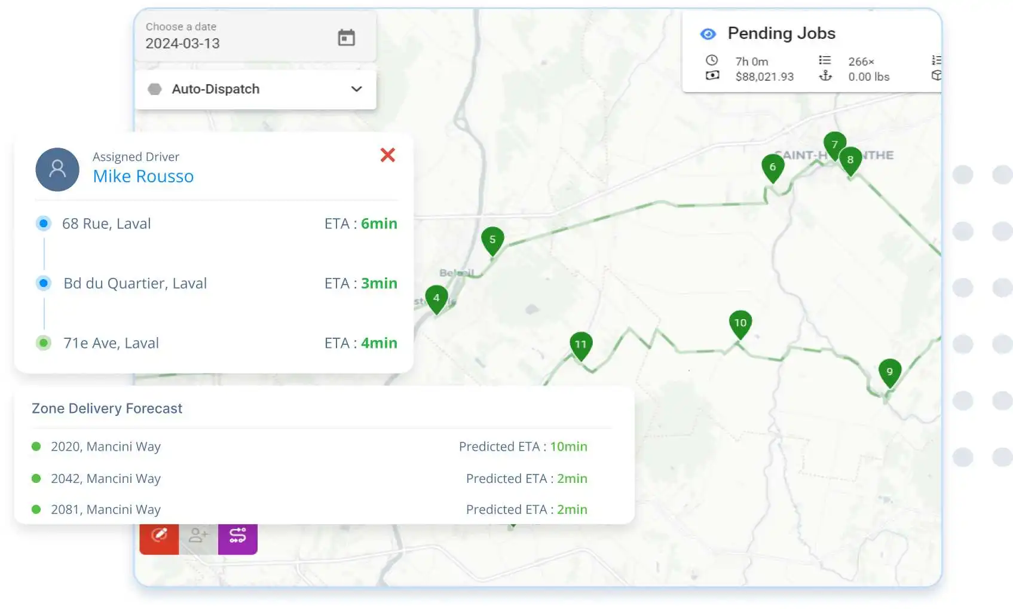Viewport: 1013px width, 609px height.
Task: Click the cash icon next to $88,021.93
Action: click(712, 76)
